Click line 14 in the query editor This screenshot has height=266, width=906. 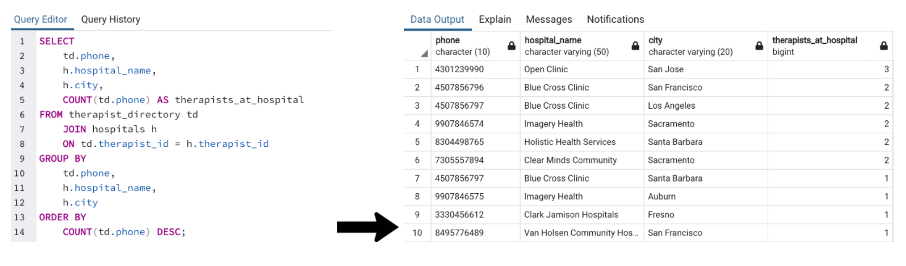click(x=124, y=232)
